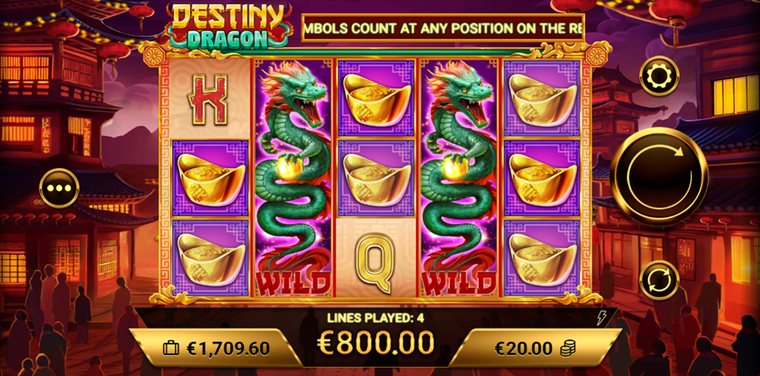Open settings with the gear icon
Viewport: 760px width, 376px height.
(659, 76)
